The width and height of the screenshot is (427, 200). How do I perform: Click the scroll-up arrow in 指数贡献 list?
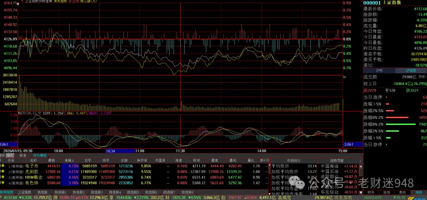[x=361, y=166]
